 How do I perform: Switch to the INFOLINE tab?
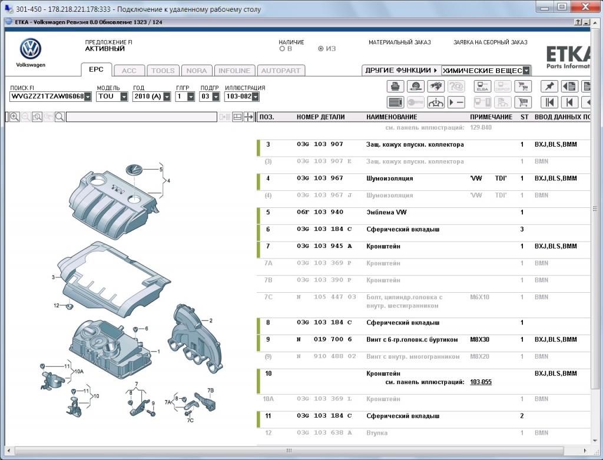click(234, 71)
